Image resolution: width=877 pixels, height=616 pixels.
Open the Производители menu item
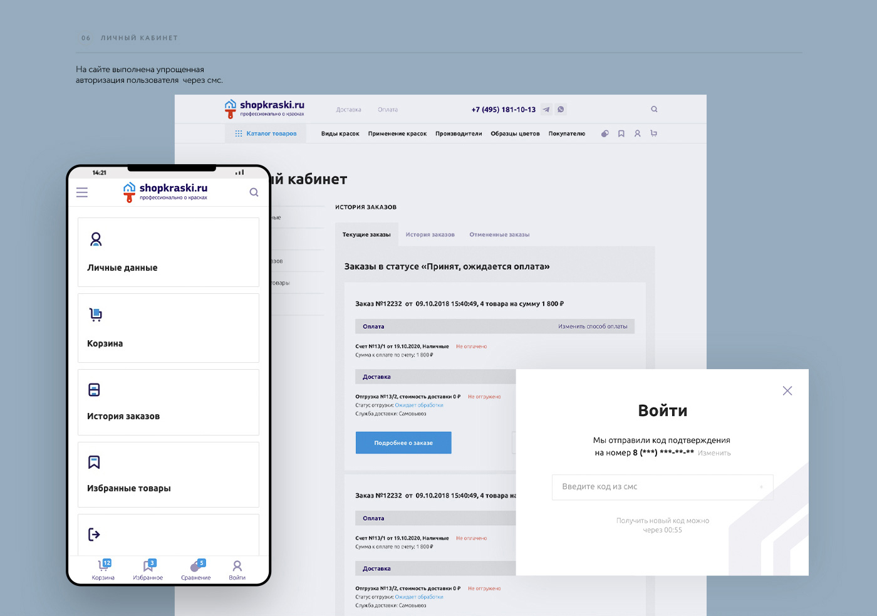(x=459, y=133)
